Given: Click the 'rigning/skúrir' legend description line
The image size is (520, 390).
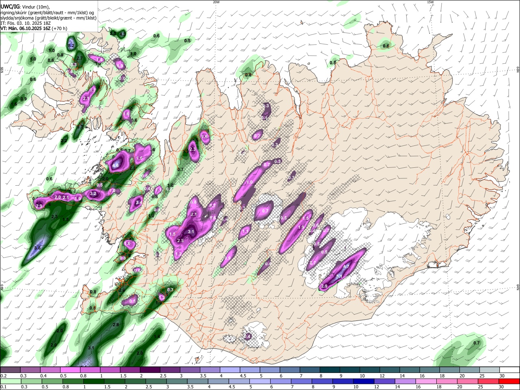Looking at the screenshot, I should [x=47, y=12].
